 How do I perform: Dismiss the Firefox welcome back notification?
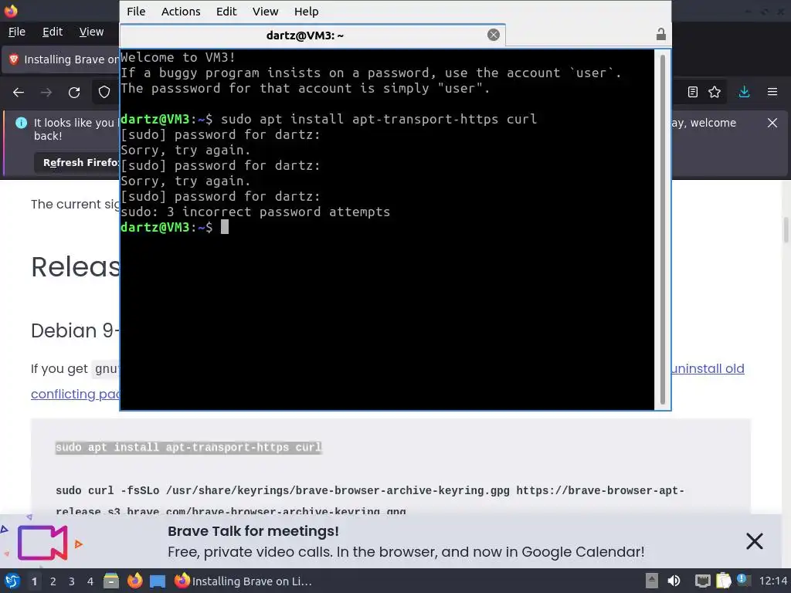772,123
